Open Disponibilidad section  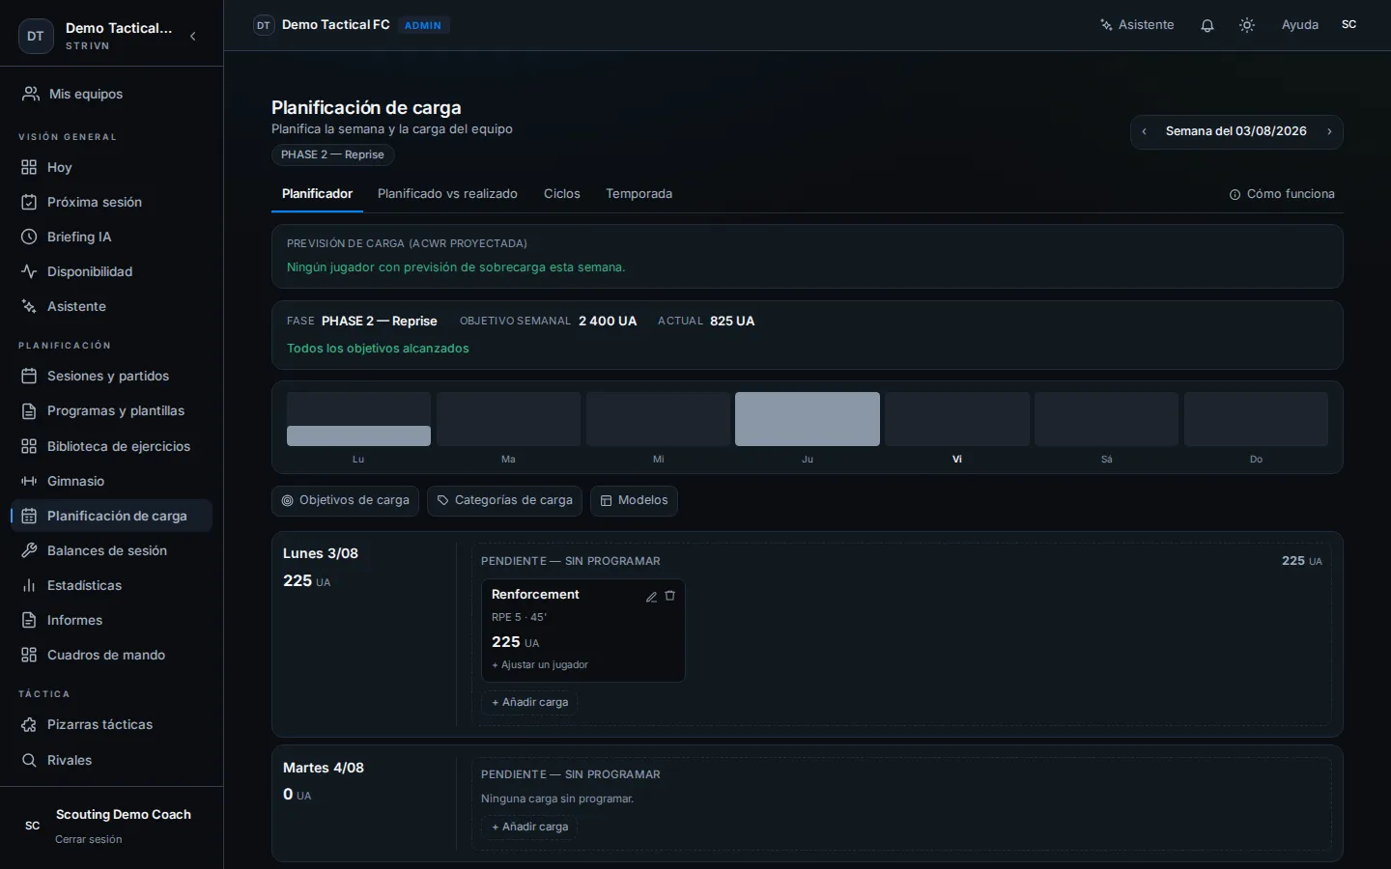click(111, 271)
